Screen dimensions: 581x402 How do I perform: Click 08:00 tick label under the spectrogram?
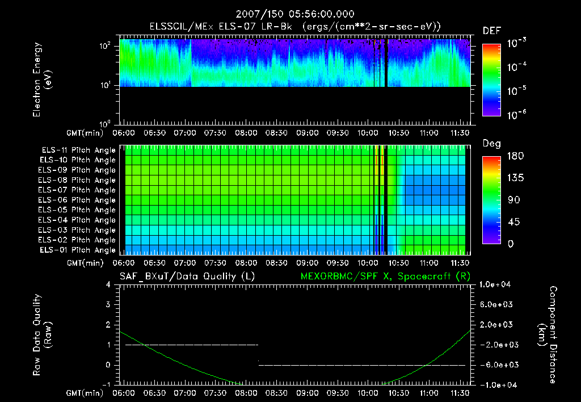(x=246, y=133)
